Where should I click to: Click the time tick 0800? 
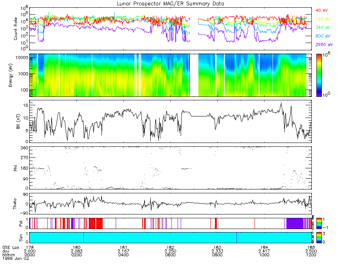[x=217, y=255]
